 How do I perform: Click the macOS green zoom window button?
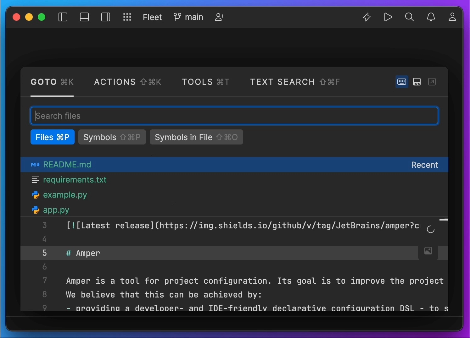42,17
